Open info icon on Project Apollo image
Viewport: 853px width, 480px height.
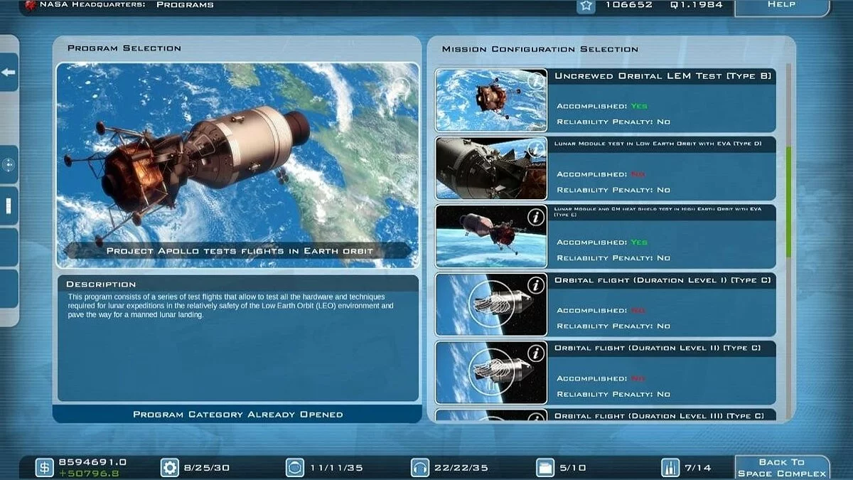[x=400, y=86]
